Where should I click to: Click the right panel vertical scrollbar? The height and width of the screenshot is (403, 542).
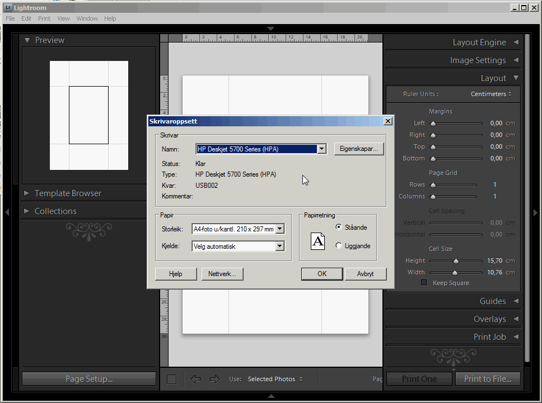(x=527, y=198)
